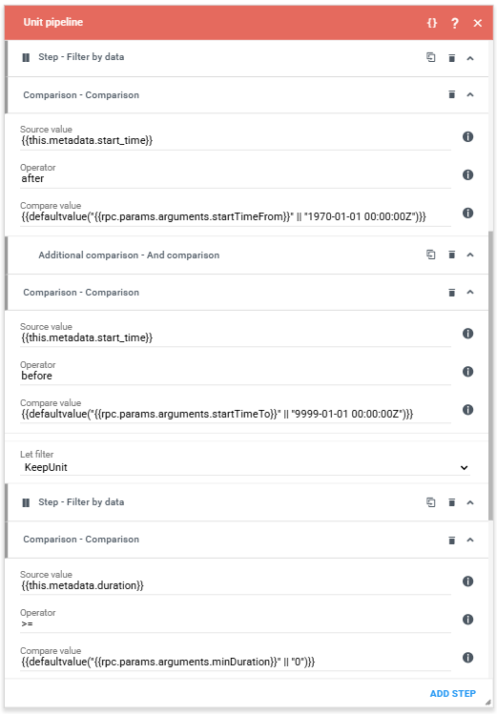This screenshot has height=714, width=497.
Task: Click the vertical scrollbar on the right
Action: [491, 376]
